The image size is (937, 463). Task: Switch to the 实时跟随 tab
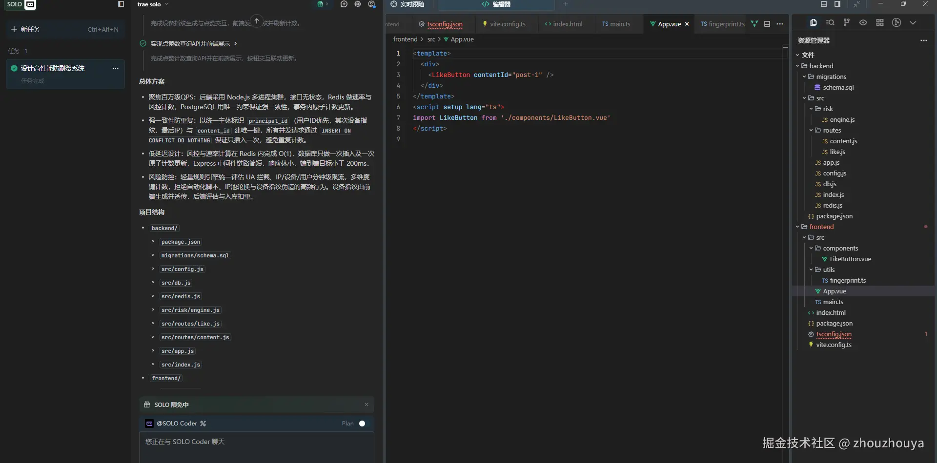click(407, 4)
